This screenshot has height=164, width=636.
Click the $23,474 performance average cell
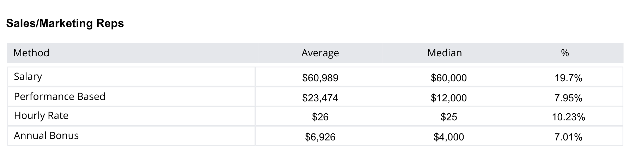tap(320, 98)
